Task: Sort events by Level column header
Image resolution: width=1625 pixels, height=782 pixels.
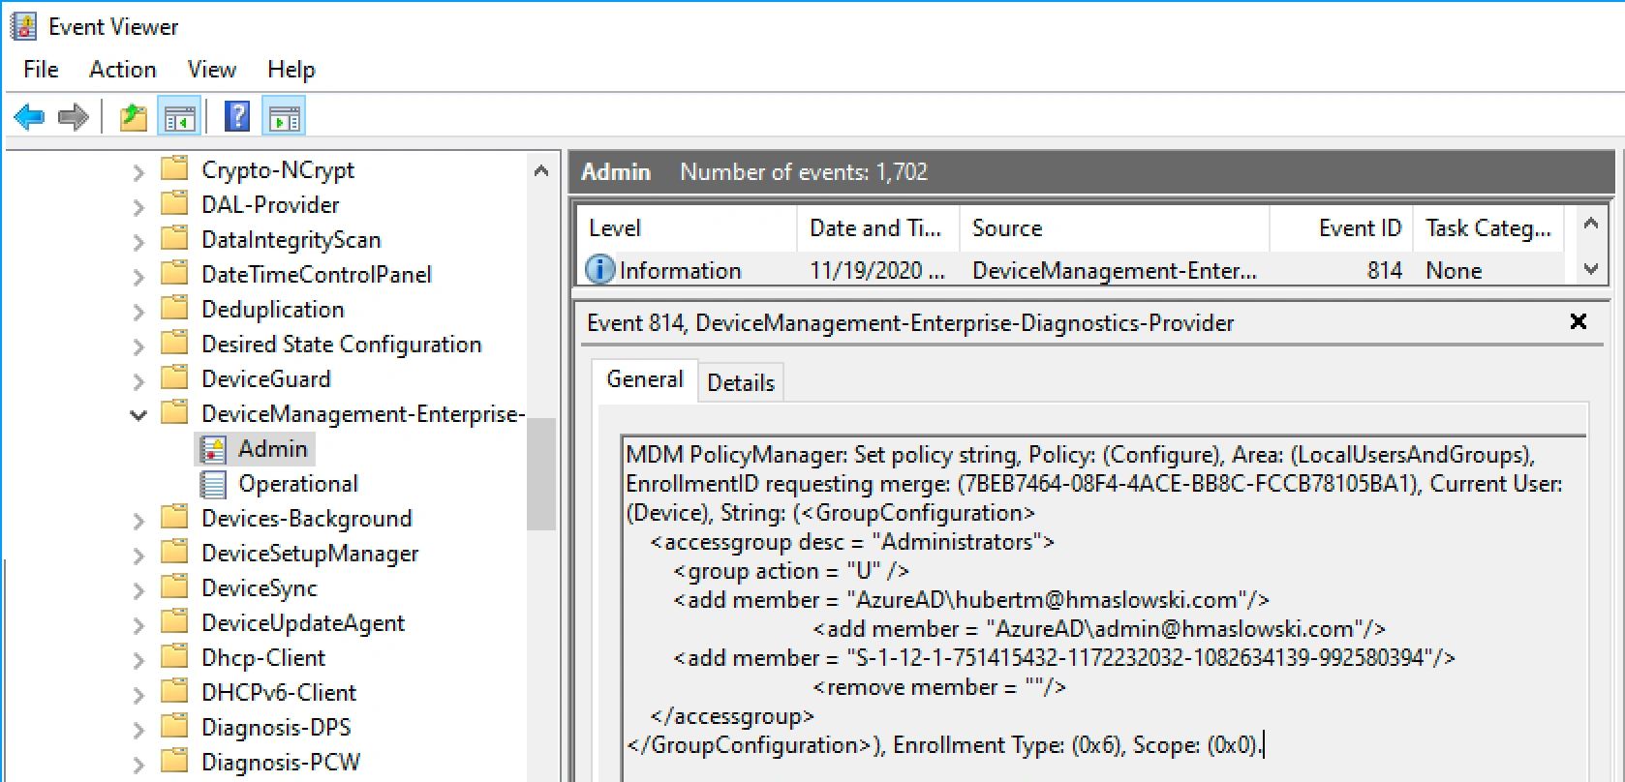Action: [615, 228]
